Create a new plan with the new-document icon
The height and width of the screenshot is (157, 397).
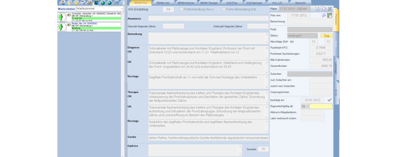point(318,9)
